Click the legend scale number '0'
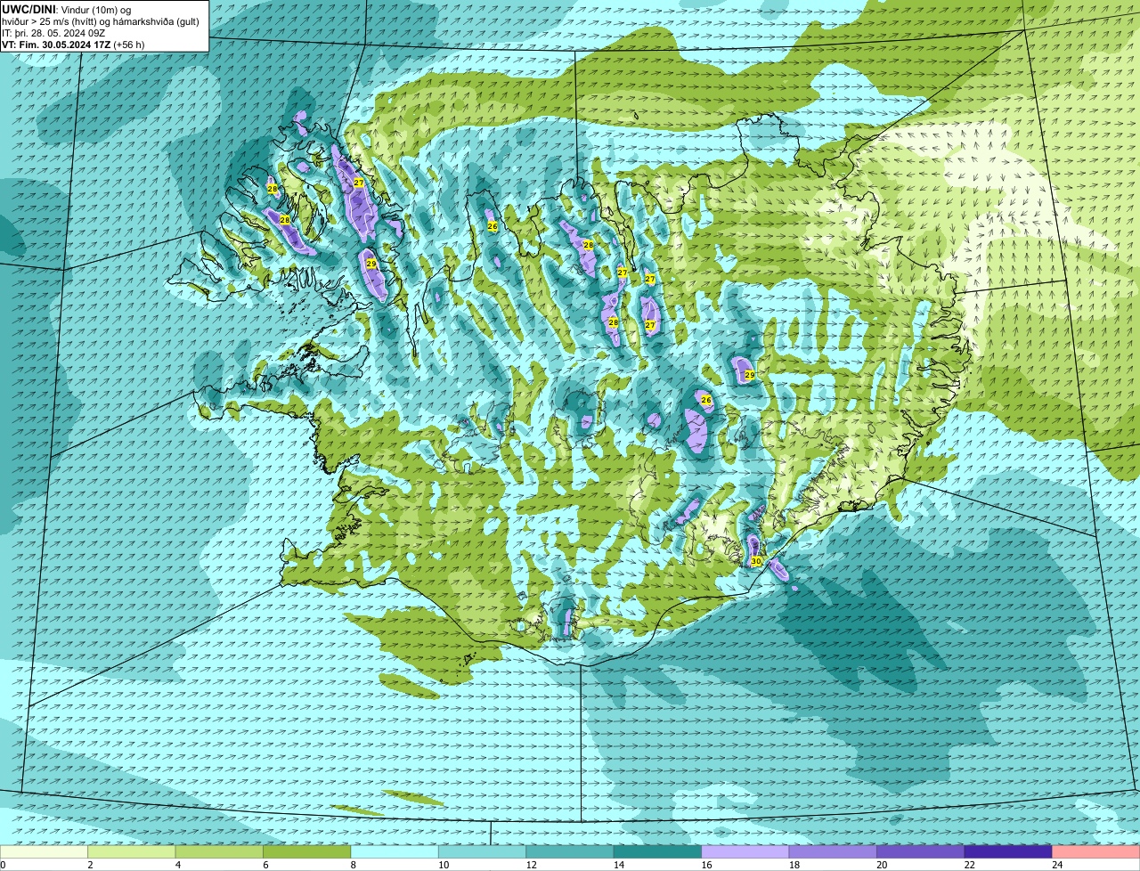The width and height of the screenshot is (1140, 871). point(3,865)
